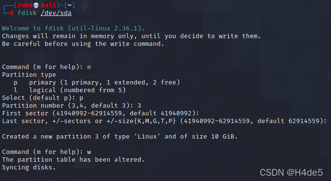Click the entered 'w' write command

(x=89, y=152)
